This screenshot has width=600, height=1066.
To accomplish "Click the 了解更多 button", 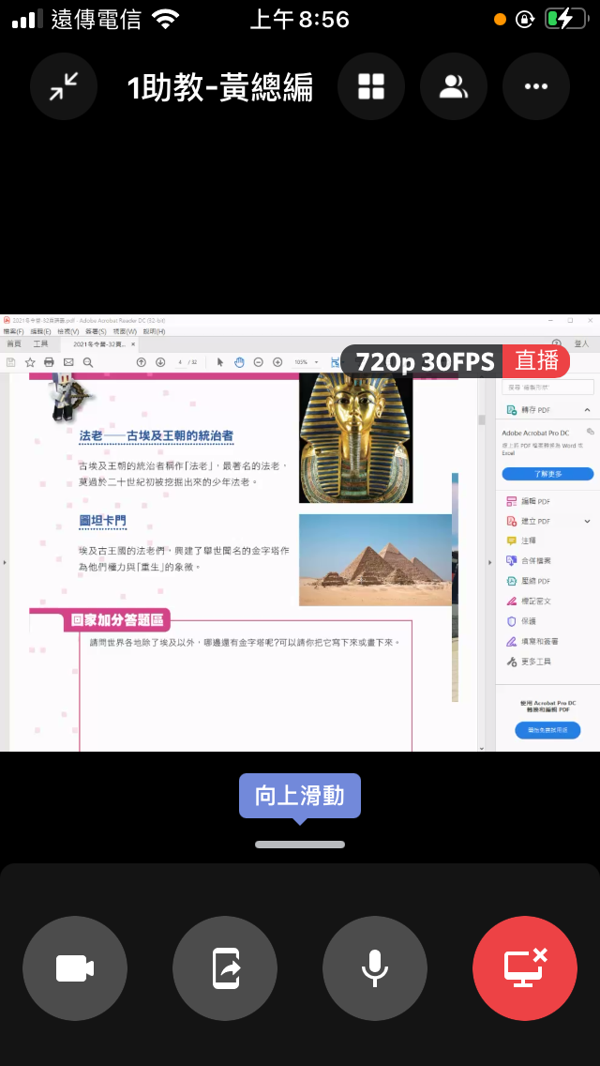I will (x=547, y=474).
